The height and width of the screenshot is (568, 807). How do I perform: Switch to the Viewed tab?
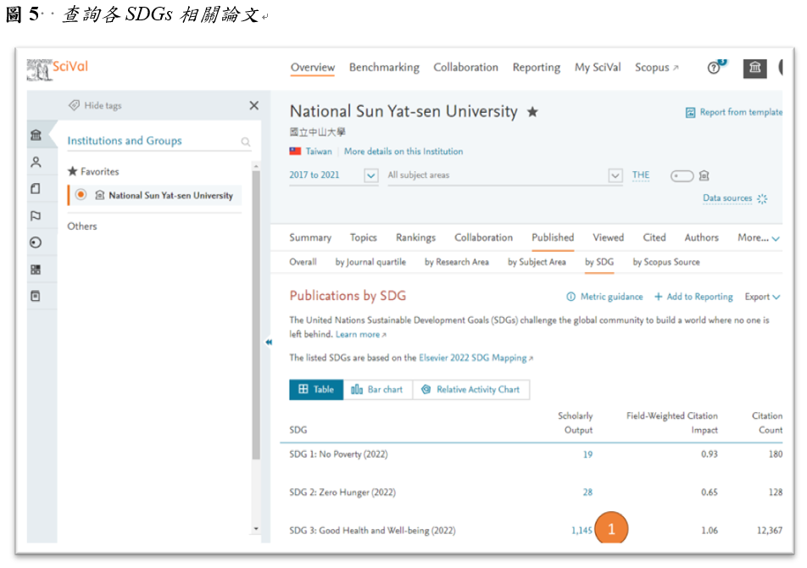608,237
